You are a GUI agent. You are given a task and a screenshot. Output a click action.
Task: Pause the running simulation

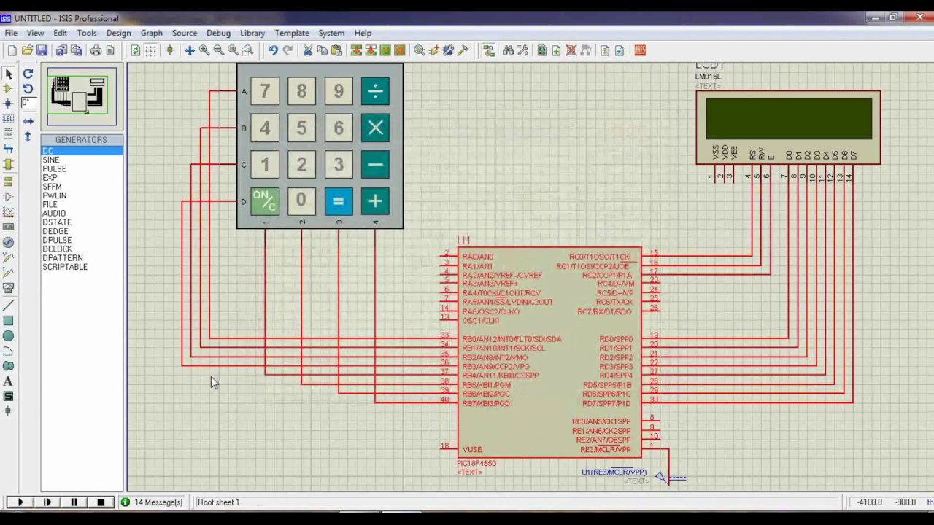pos(74,502)
